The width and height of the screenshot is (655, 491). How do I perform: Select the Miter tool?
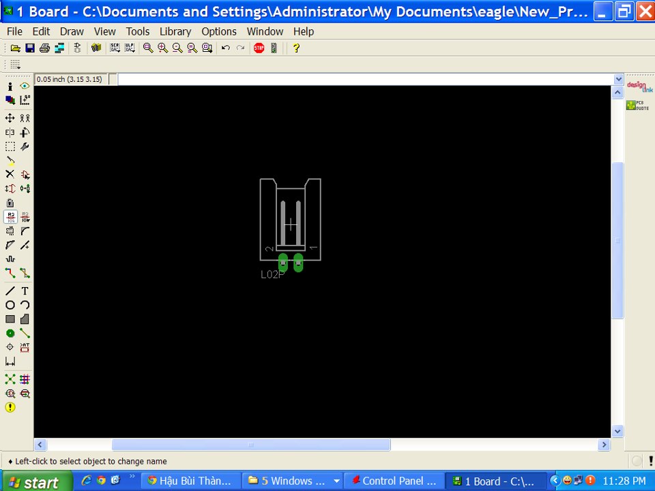(25, 231)
